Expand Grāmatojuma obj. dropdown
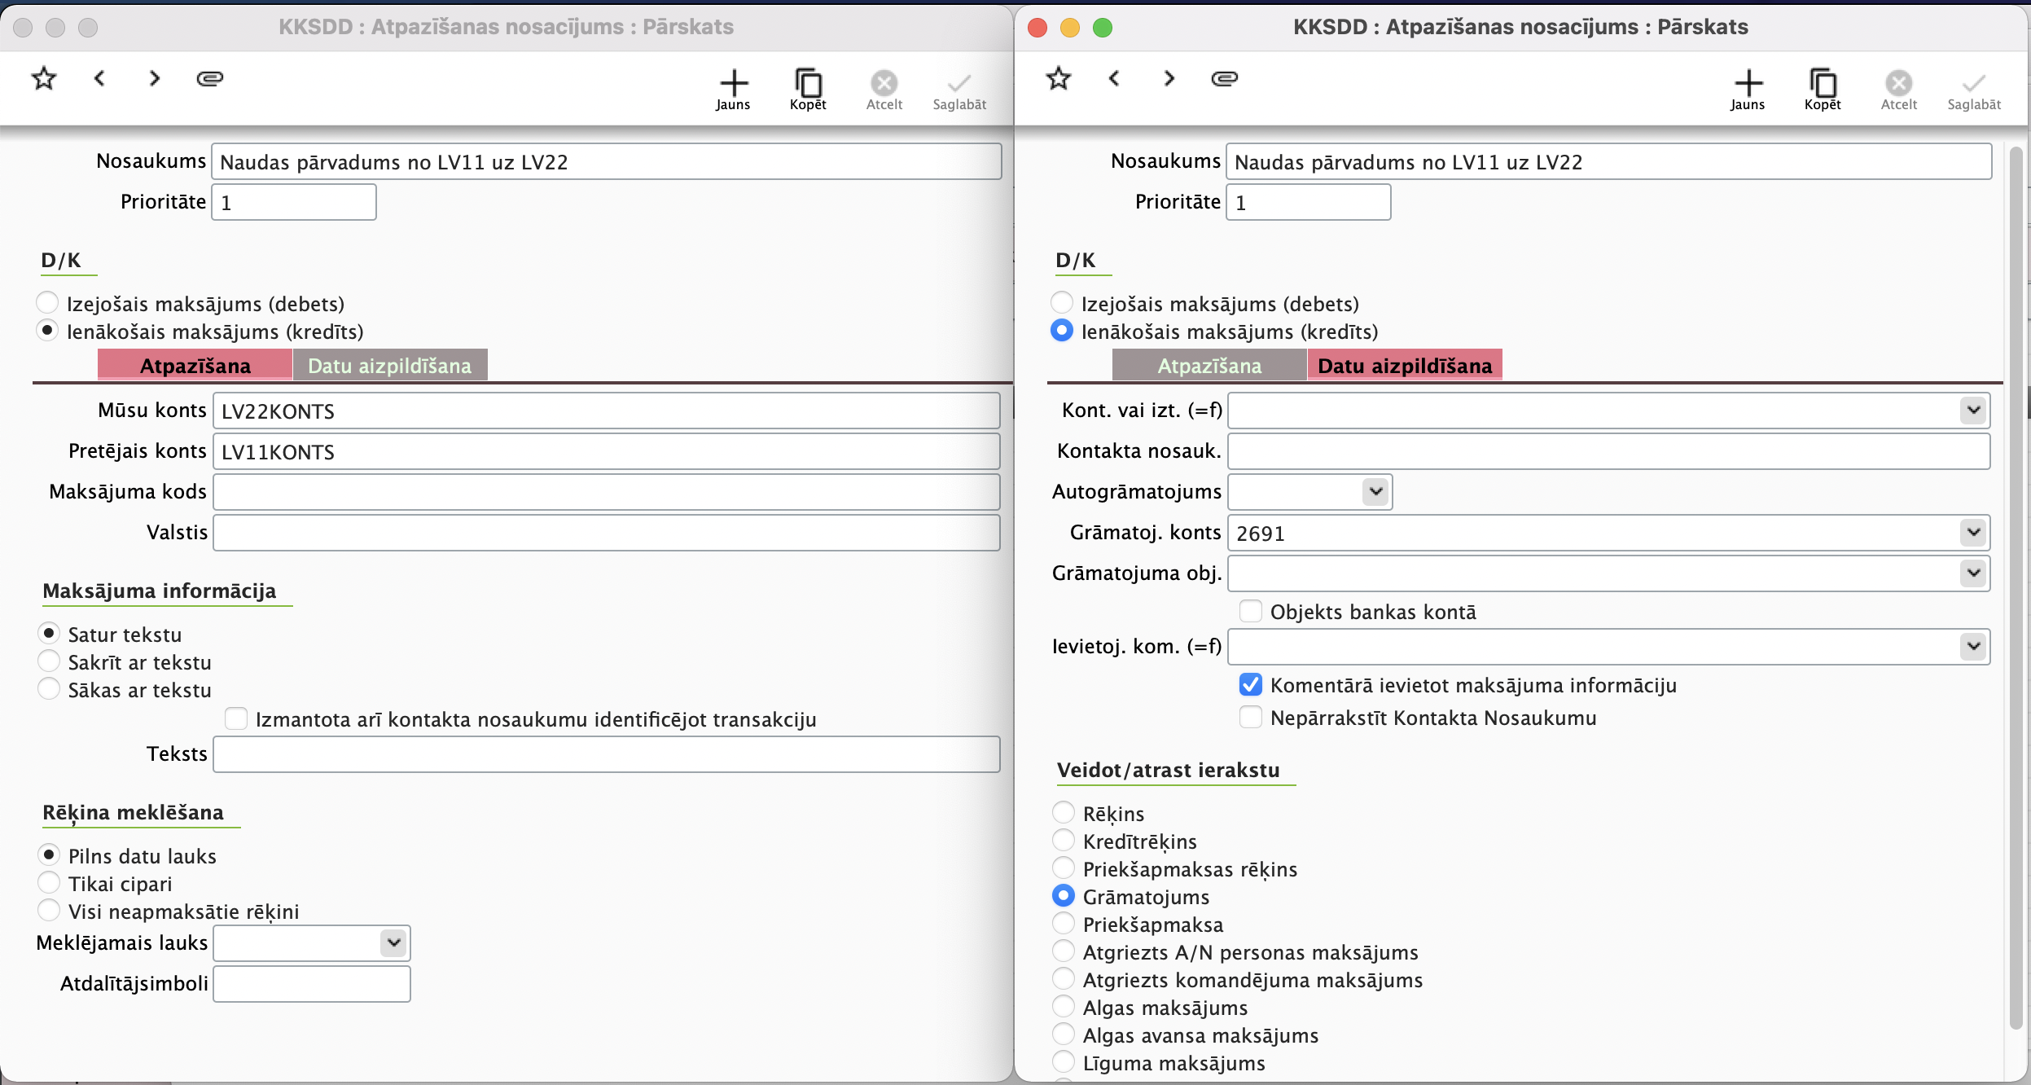Viewport: 2031px width, 1085px height. [x=1974, y=573]
